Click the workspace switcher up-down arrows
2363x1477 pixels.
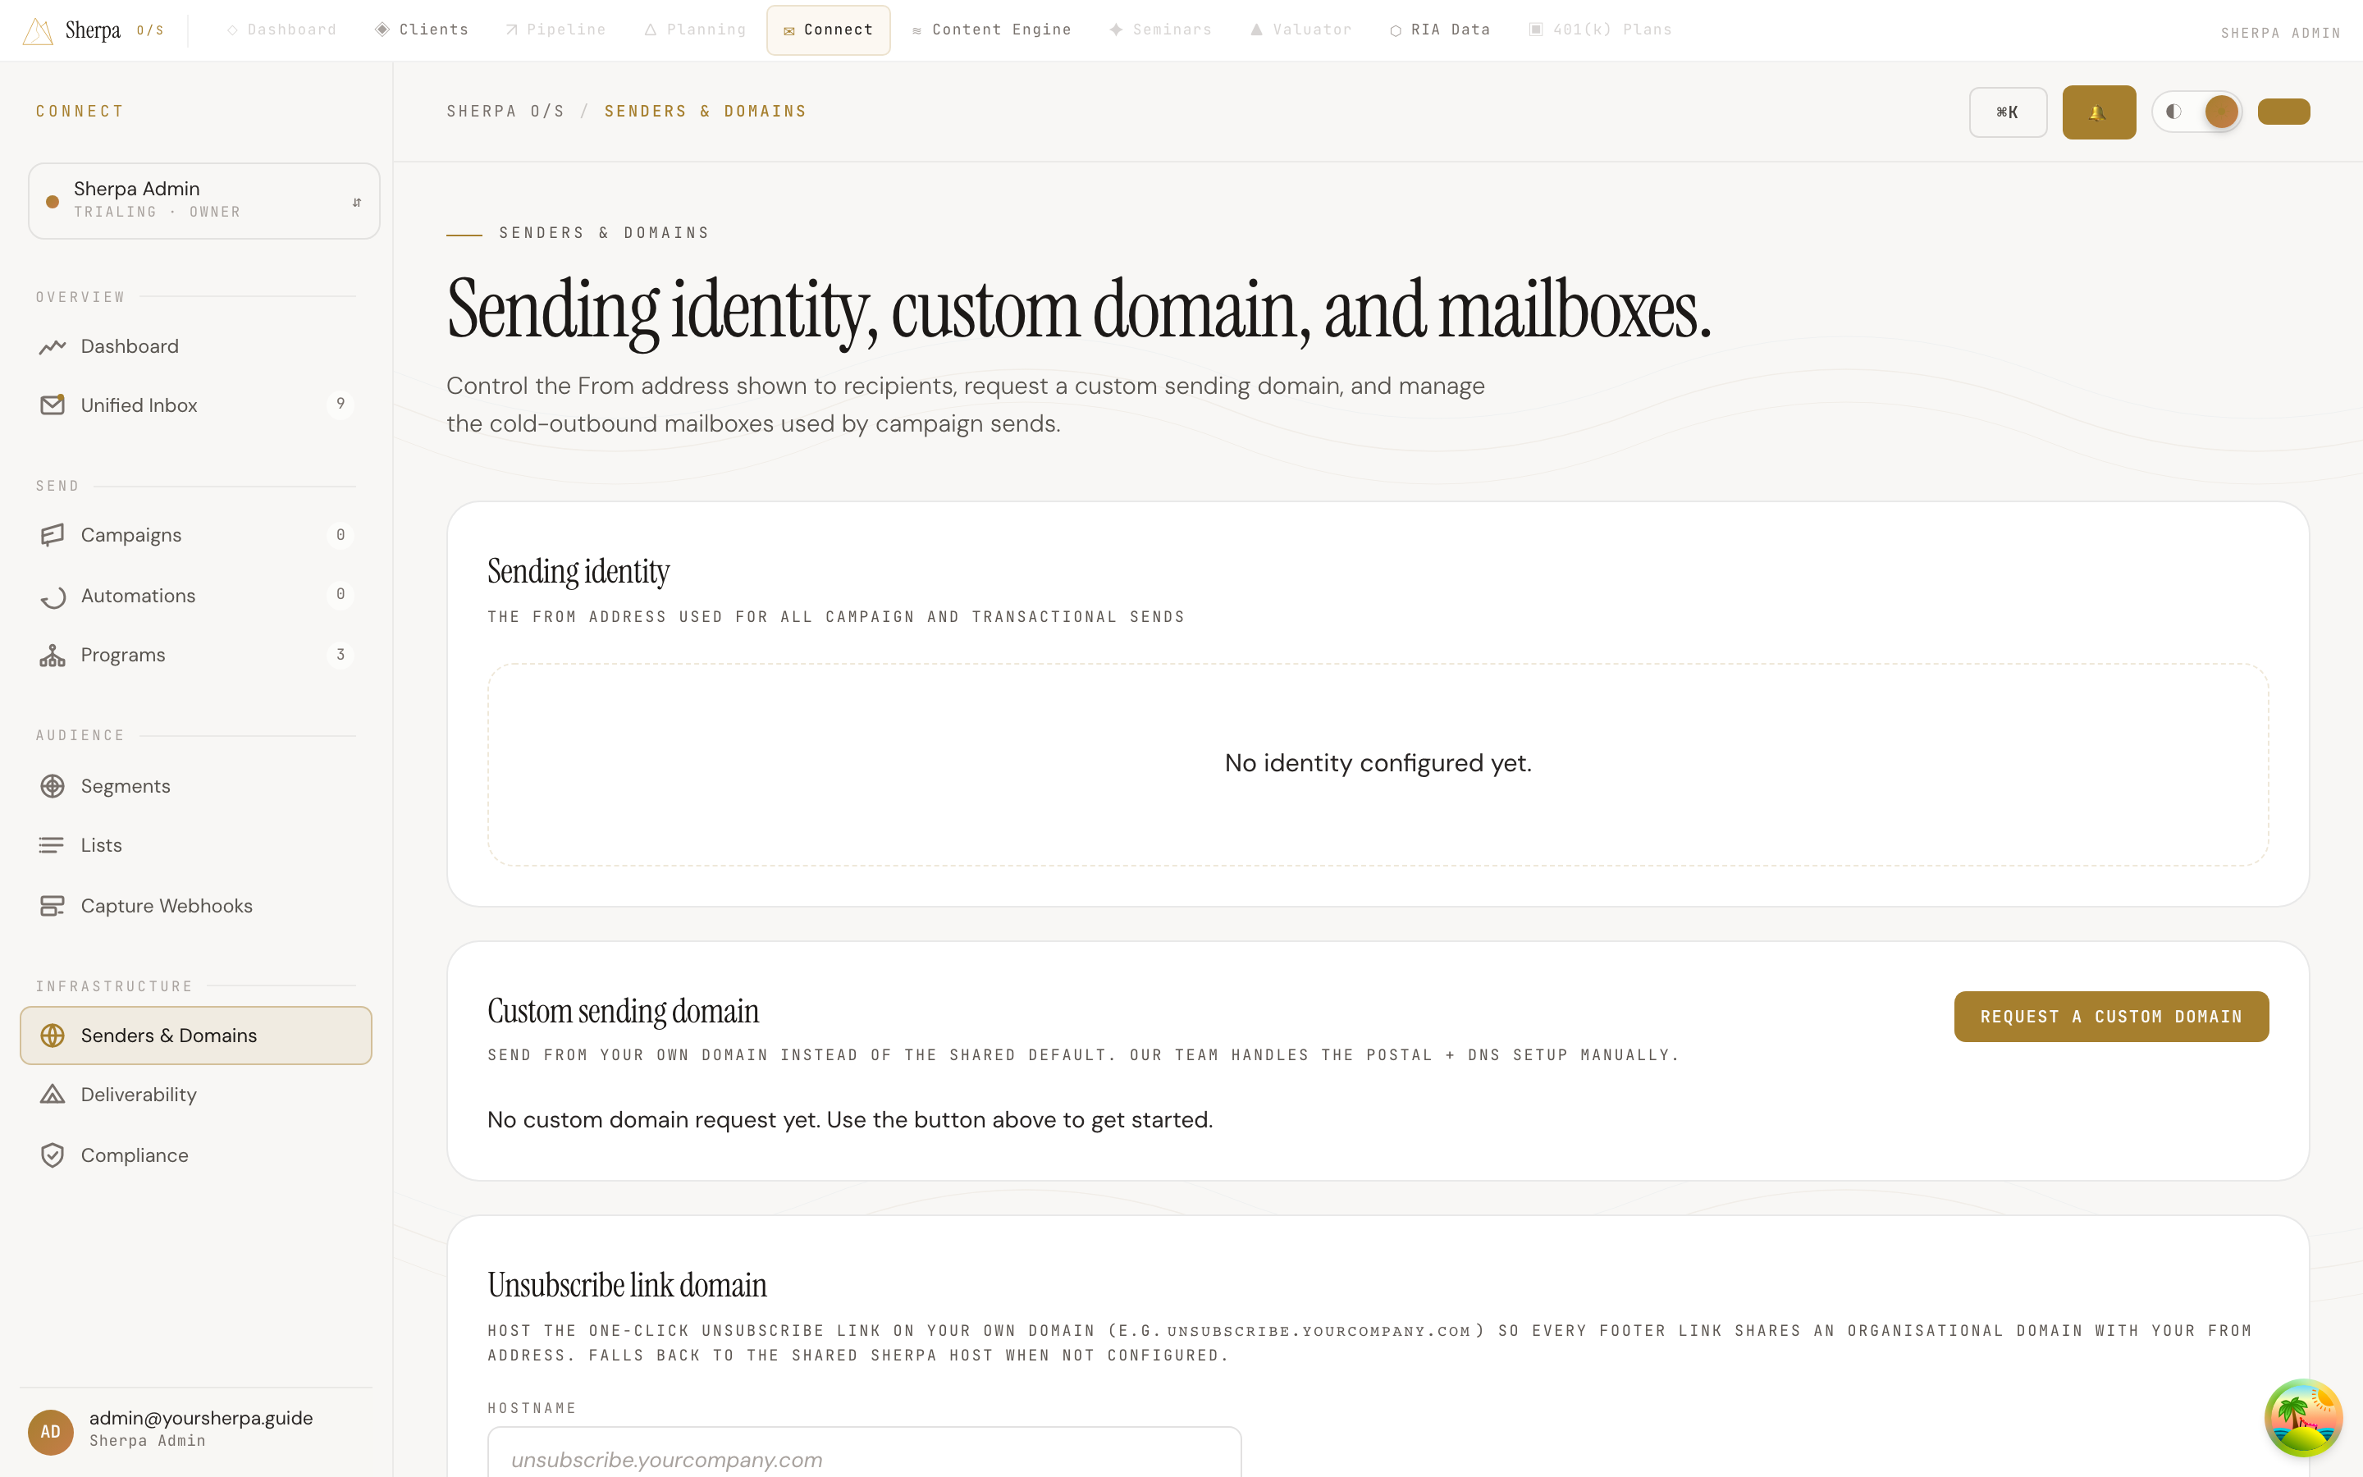[x=356, y=202]
